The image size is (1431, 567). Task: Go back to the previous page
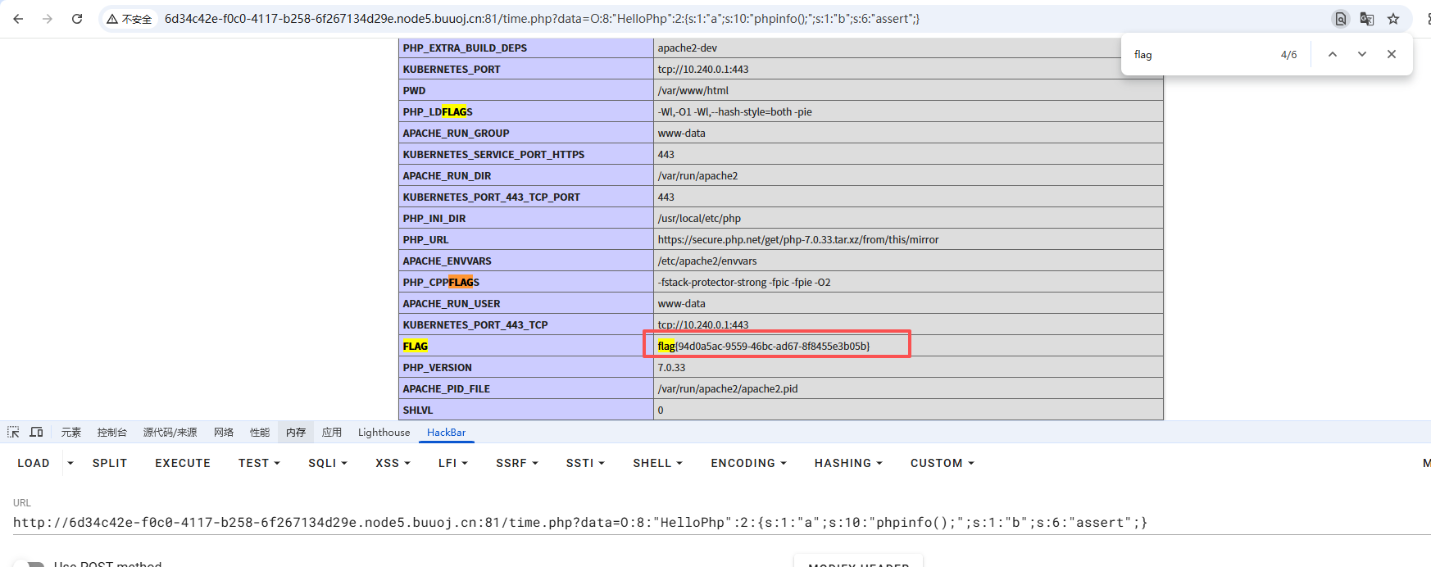(18, 19)
